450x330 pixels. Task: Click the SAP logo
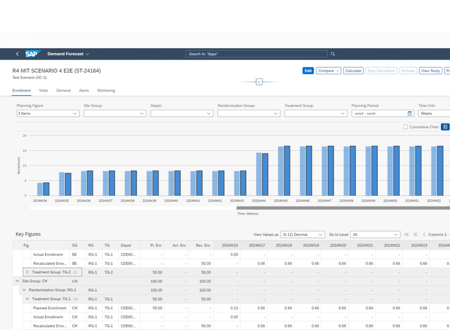32,54
